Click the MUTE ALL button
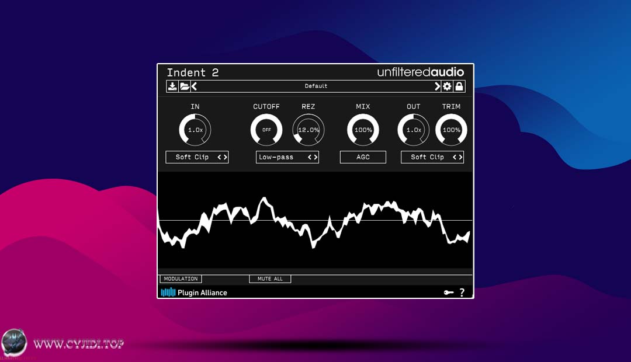The height and width of the screenshot is (362, 631). coord(270,279)
